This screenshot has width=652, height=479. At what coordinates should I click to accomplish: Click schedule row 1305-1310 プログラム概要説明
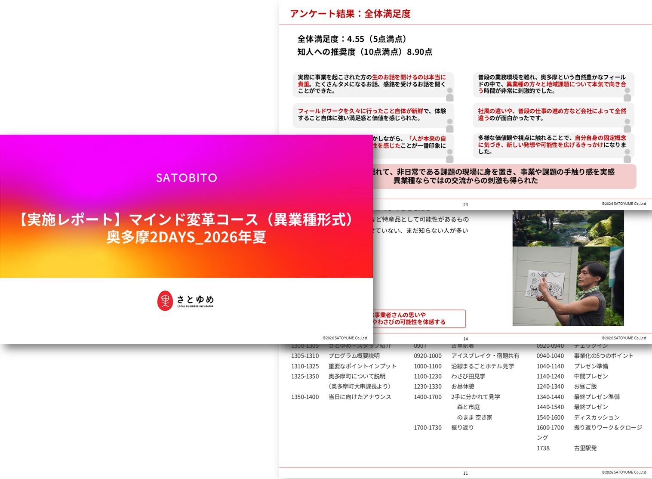pyautogui.click(x=335, y=356)
